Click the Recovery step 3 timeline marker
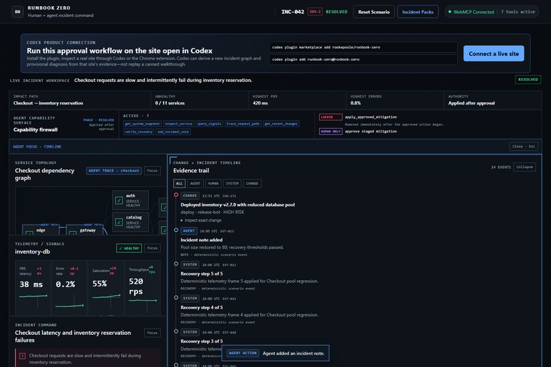The width and height of the screenshot is (551, 367). [x=176, y=331]
